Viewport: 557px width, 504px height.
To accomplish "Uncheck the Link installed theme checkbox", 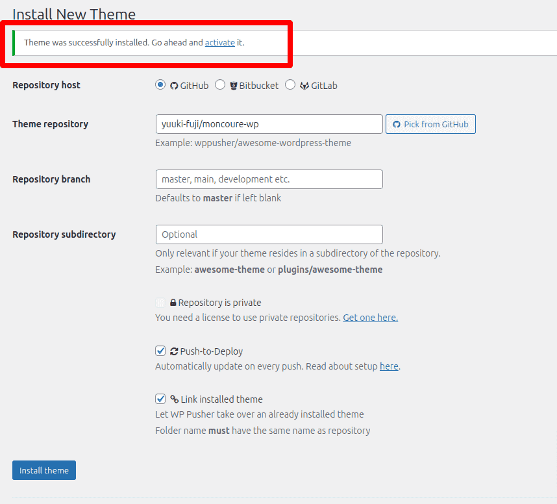I will pyautogui.click(x=160, y=399).
